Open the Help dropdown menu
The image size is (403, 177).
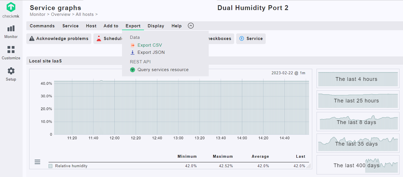click(176, 26)
